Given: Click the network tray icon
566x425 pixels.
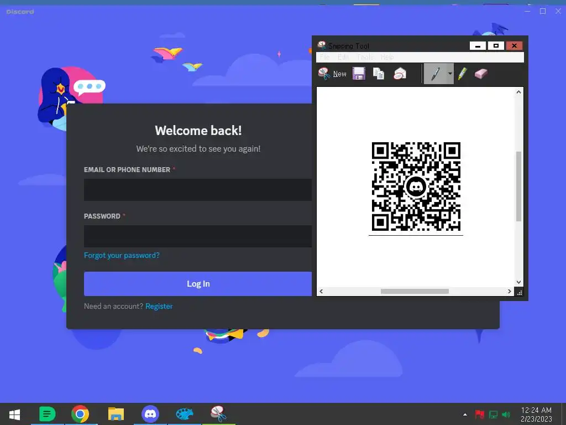Looking at the screenshot, I should pyautogui.click(x=493, y=414).
